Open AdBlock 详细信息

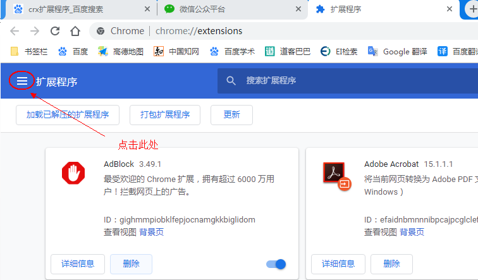78,264
